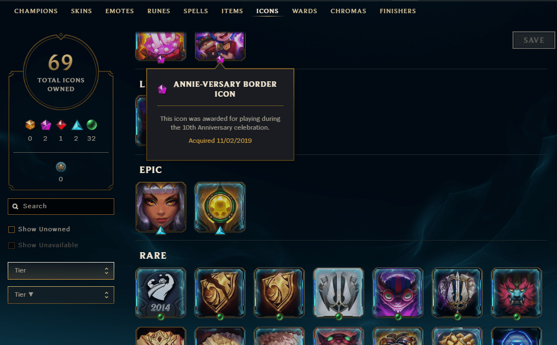Open the Skins tab
The width and height of the screenshot is (557, 345).
81,11
